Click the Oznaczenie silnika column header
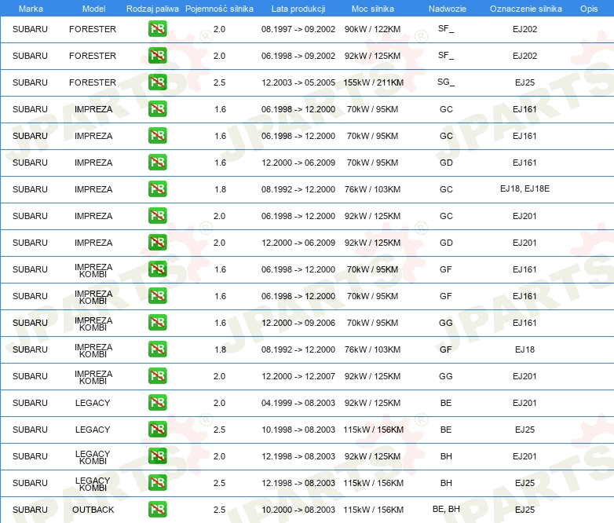 tap(525, 9)
